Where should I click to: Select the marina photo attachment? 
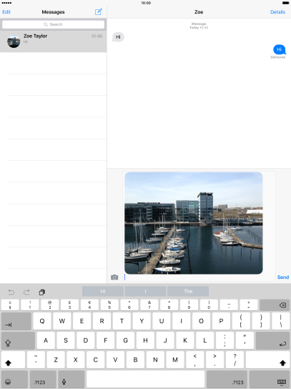(x=194, y=223)
